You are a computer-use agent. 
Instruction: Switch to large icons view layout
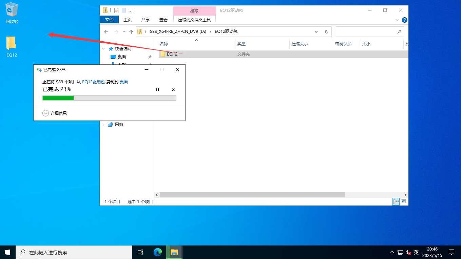[x=403, y=201]
